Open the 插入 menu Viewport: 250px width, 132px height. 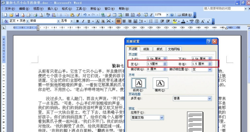click(x=52, y=9)
